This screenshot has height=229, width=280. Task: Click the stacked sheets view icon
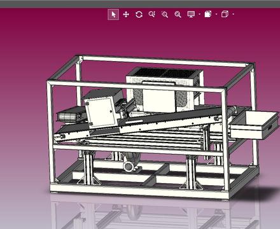pos(208,14)
